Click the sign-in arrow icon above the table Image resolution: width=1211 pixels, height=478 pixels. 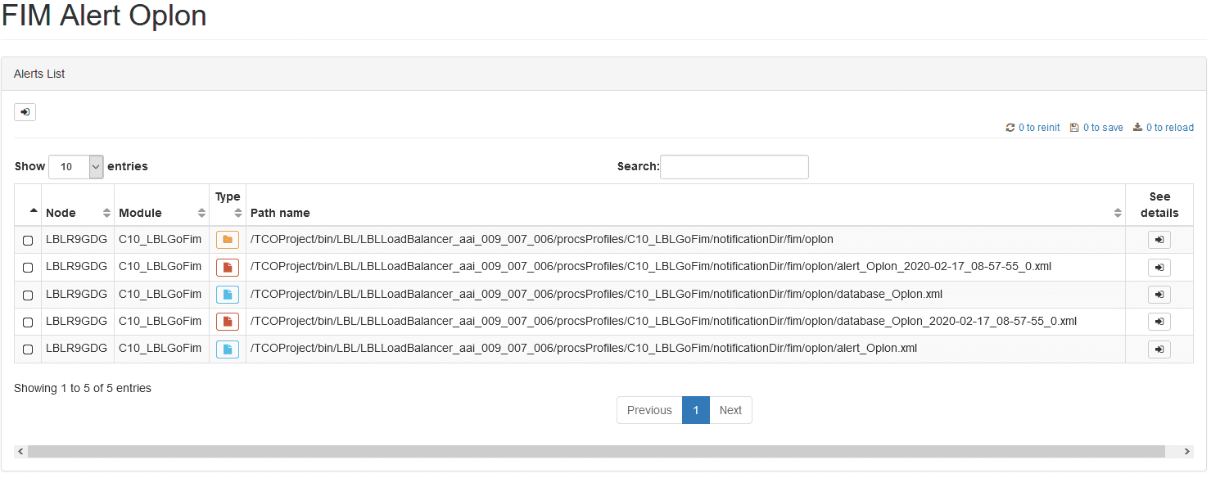(x=25, y=112)
